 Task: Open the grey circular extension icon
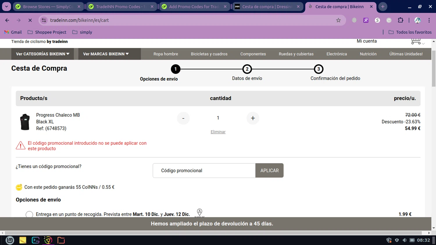click(x=389, y=20)
